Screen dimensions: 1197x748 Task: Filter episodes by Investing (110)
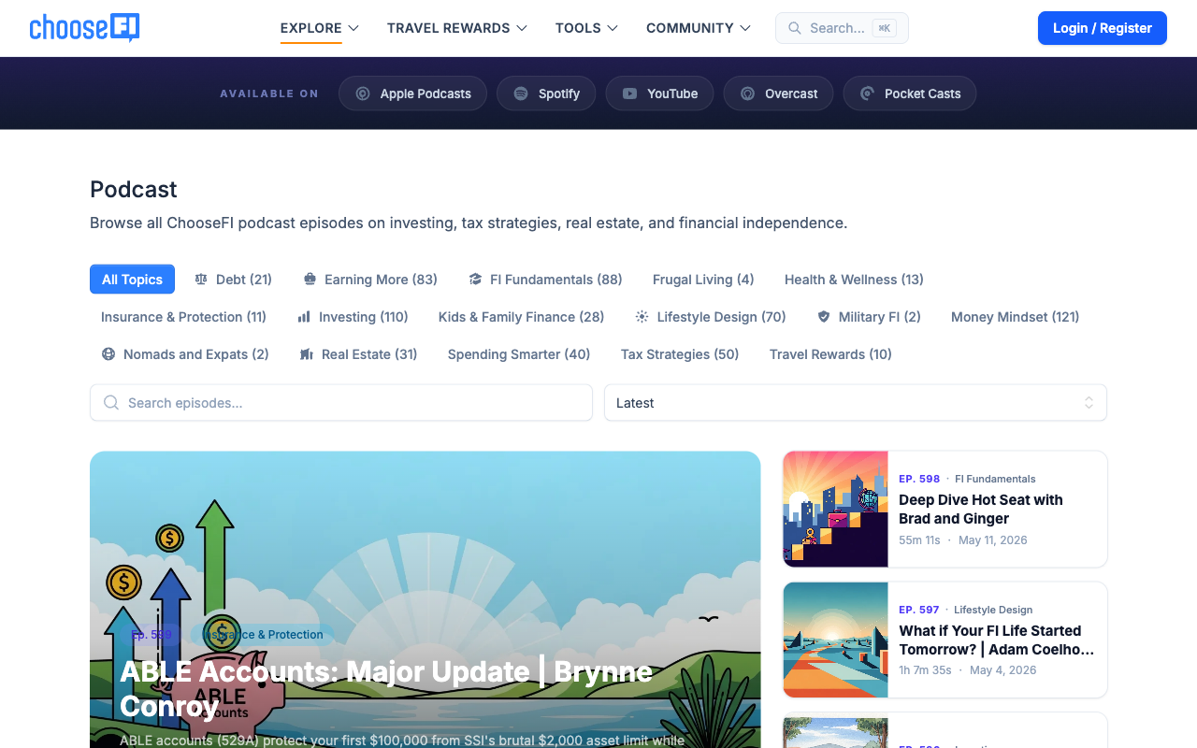coord(353,317)
